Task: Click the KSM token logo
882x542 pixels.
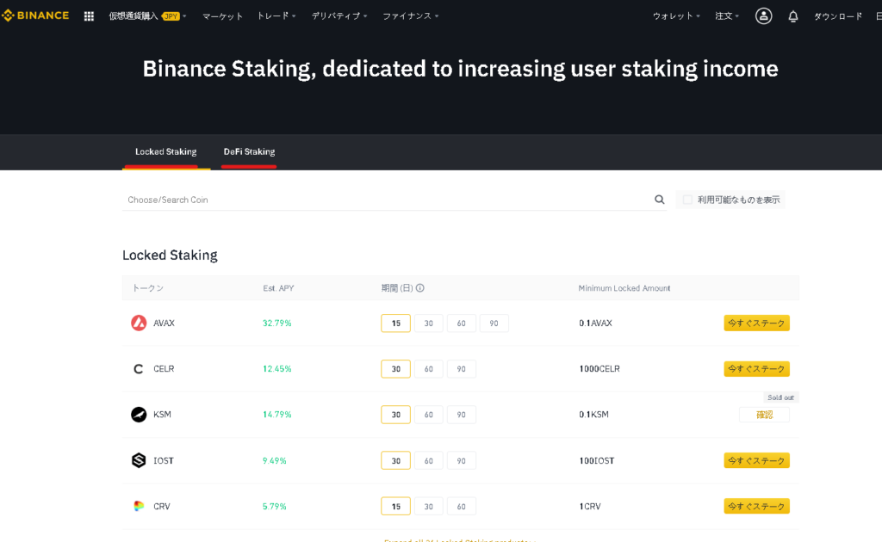Action: point(139,415)
